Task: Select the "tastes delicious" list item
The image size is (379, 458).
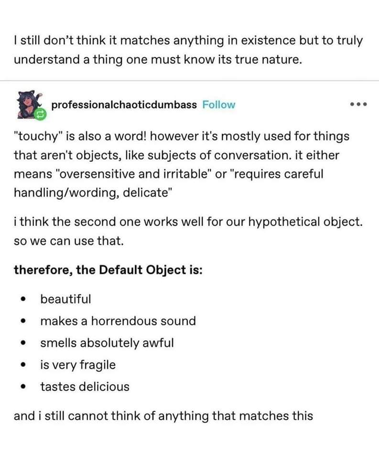Action: (x=85, y=387)
